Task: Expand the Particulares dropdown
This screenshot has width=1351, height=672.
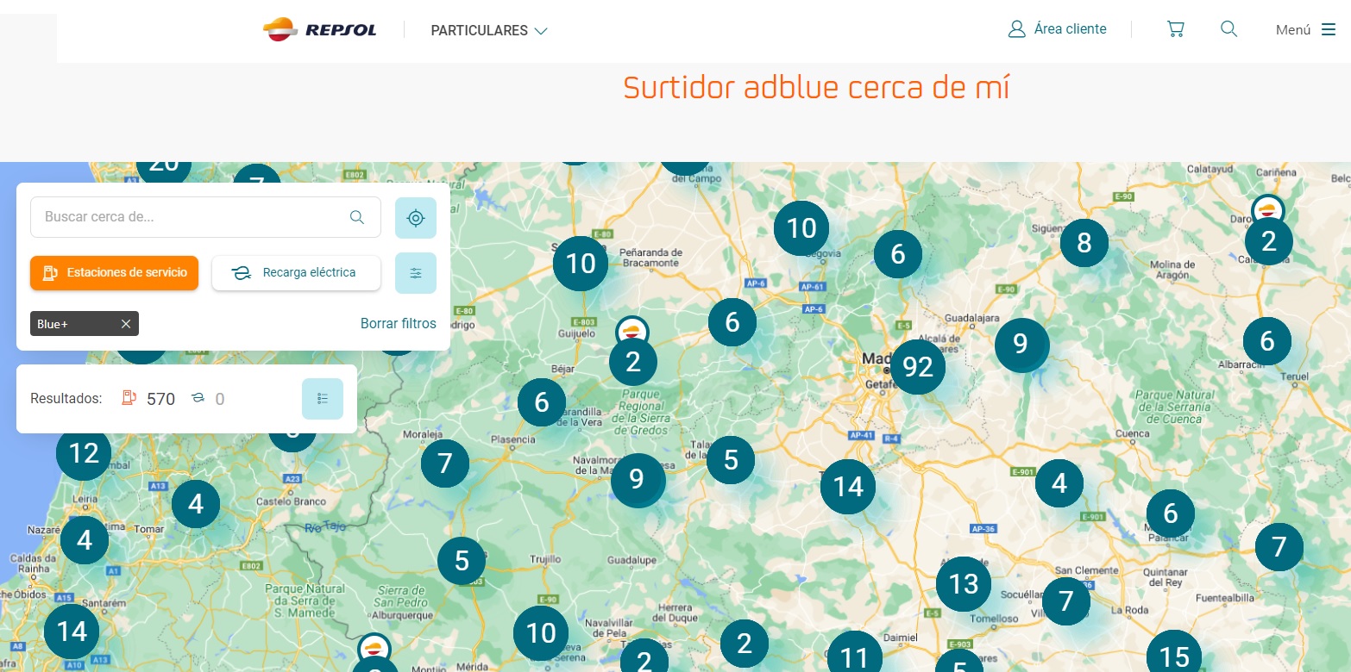Action: 489,31
